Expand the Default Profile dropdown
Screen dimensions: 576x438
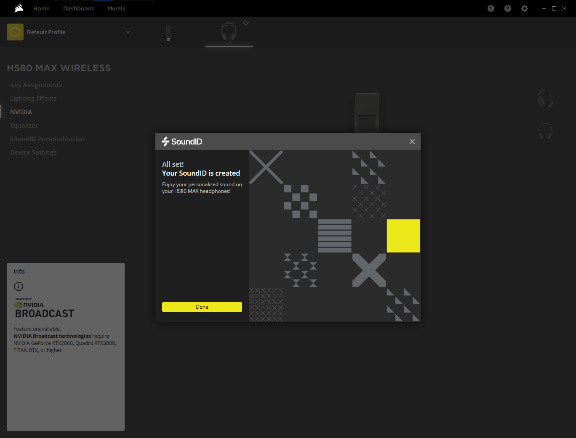(x=128, y=32)
